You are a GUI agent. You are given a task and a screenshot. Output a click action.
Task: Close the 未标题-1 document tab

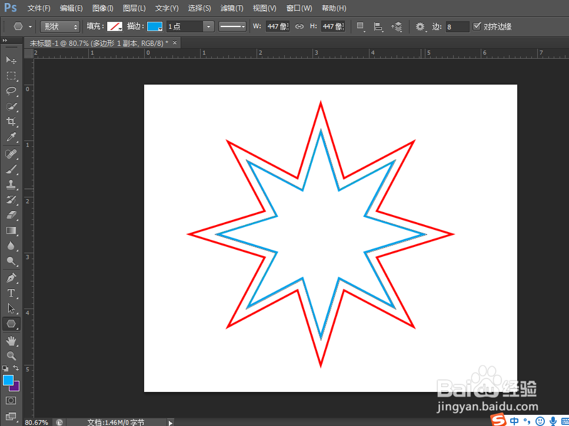point(175,43)
